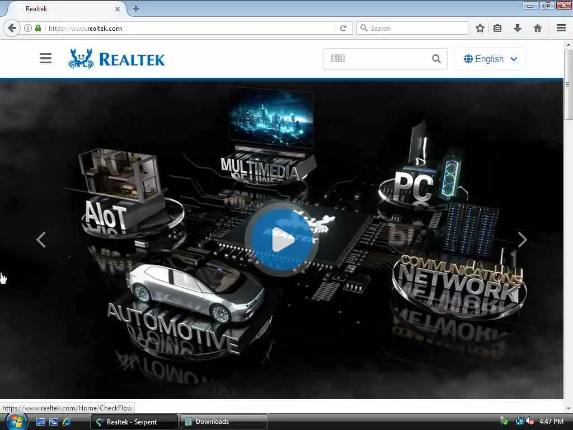Click the Realtek crab logo
The width and height of the screenshot is (573, 430).
click(x=81, y=58)
